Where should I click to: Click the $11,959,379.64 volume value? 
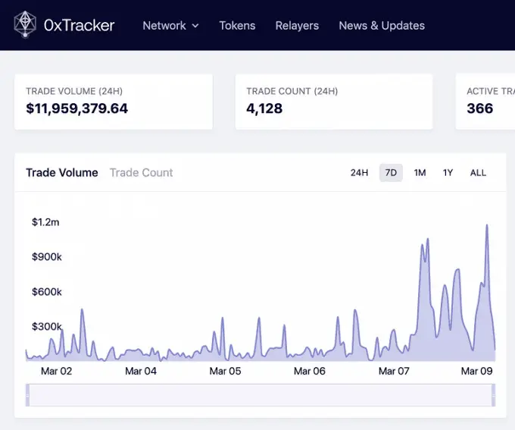click(x=76, y=108)
